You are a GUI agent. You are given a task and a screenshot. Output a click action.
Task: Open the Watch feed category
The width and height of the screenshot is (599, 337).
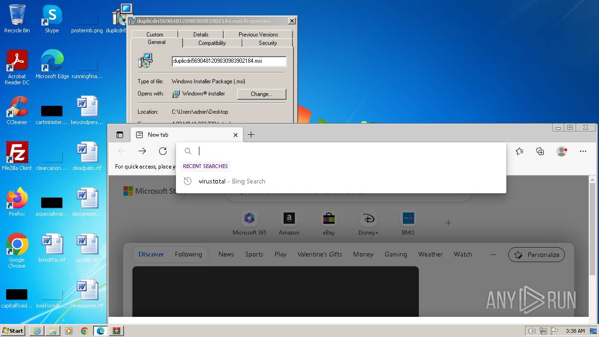(463, 254)
